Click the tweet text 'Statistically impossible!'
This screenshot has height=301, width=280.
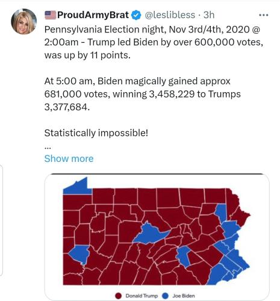pos(96,133)
